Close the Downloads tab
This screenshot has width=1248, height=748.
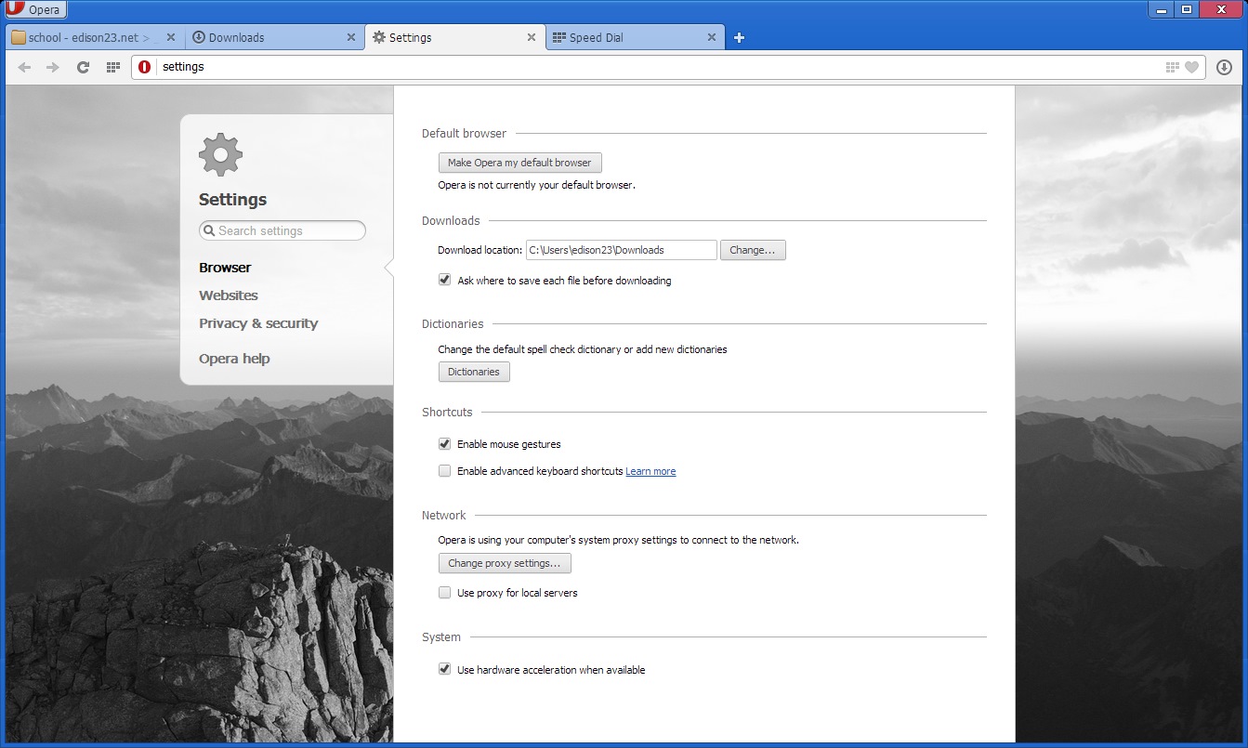pyautogui.click(x=351, y=37)
